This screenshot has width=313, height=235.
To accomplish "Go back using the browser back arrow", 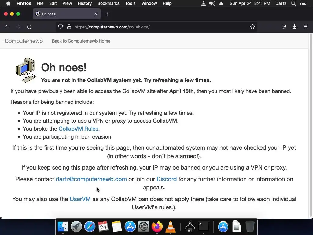I will pos(7,27).
